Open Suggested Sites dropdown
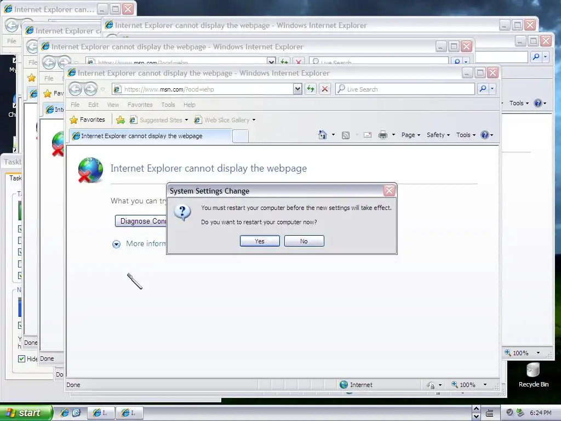 pyautogui.click(x=158, y=120)
